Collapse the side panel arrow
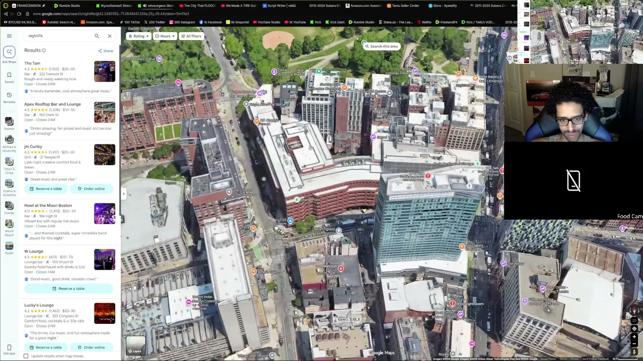This screenshot has height=361, width=643. tap(124, 194)
